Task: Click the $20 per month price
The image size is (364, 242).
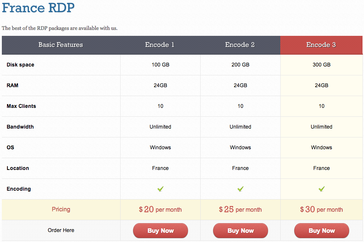Action: (160, 209)
